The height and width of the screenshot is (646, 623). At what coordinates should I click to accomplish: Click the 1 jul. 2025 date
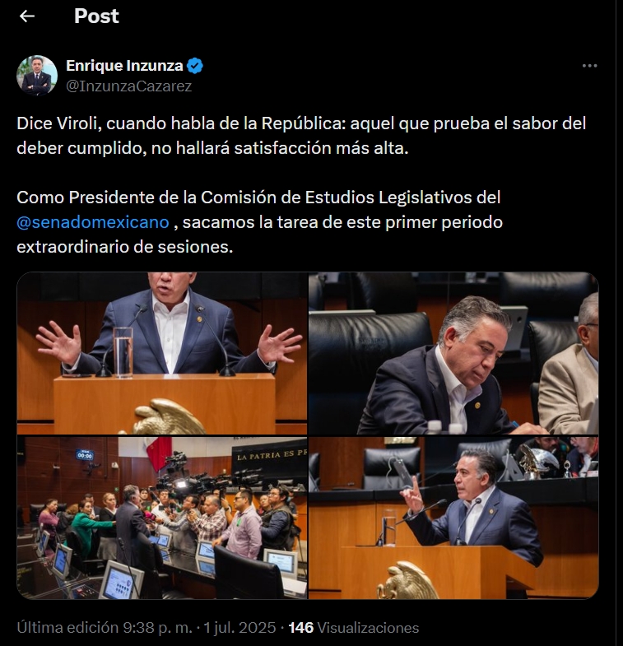239,627
